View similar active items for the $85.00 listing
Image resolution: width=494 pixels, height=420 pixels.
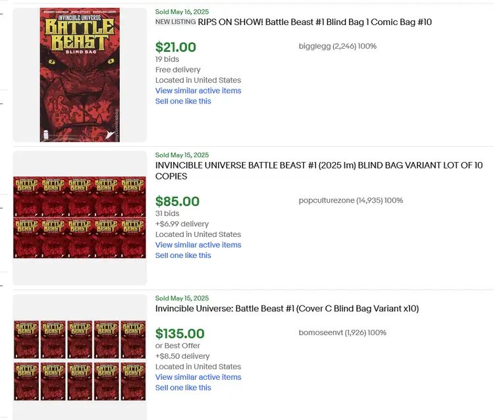pyautogui.click(x=198, y=245)
